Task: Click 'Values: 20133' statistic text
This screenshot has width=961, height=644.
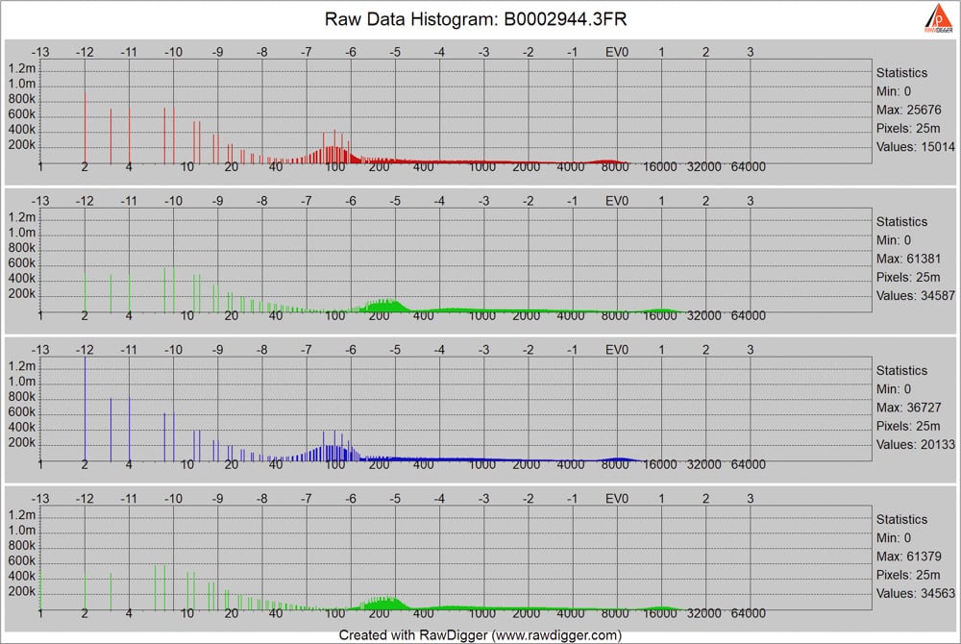Action: [x=915, y=444]
